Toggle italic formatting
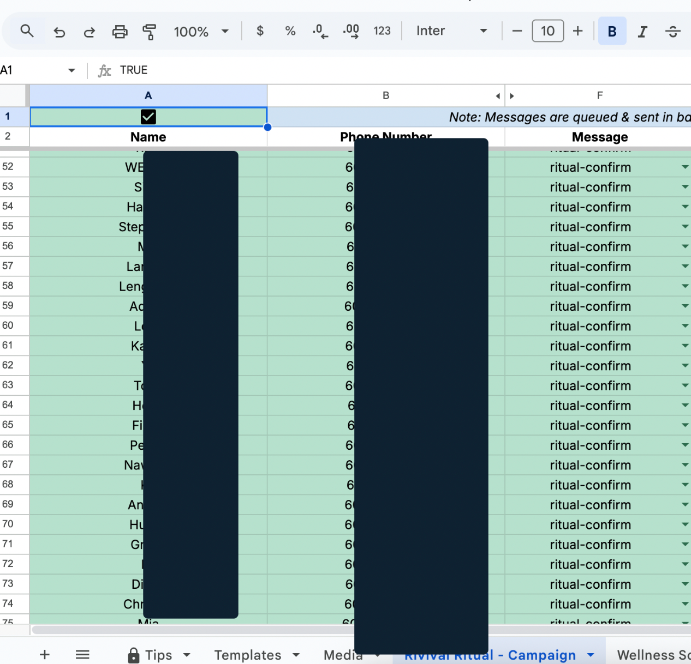This screenshot has width=691, height=664. (642, 32)
